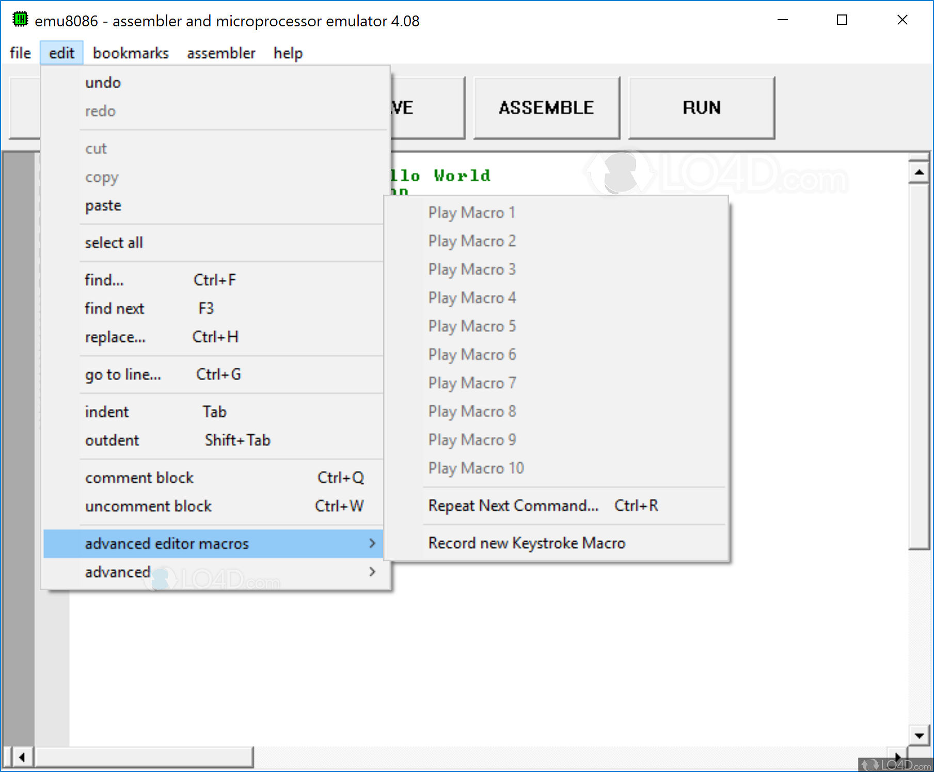
Task: Minimize the emu8086 window
Action: pos(782,20)
